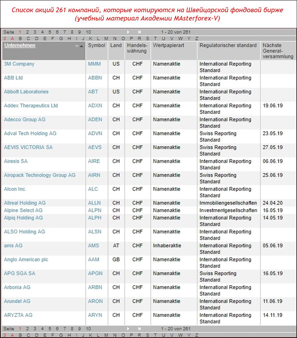Open Adval Tech Holding AG link
This screenshot has height=338, width=297.
pos(30,133)
